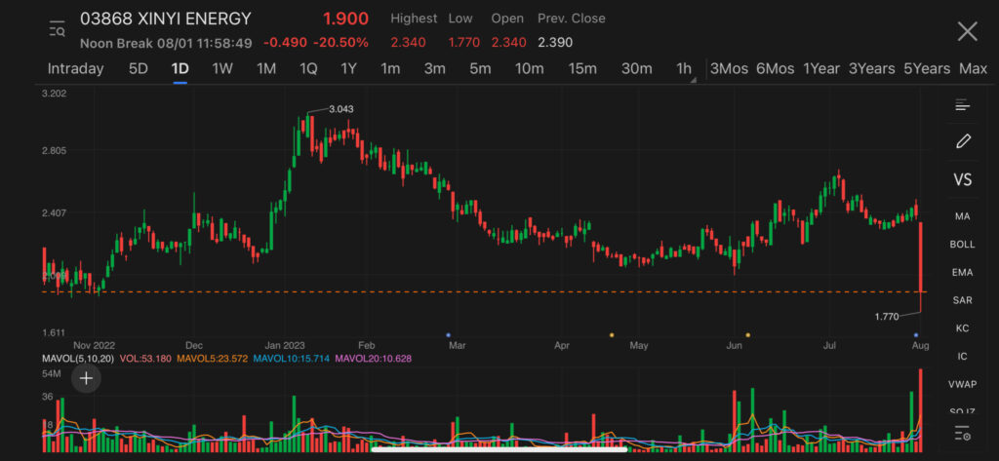Toggle MA indicator
The image size is (999, 461).
point(962,216)
